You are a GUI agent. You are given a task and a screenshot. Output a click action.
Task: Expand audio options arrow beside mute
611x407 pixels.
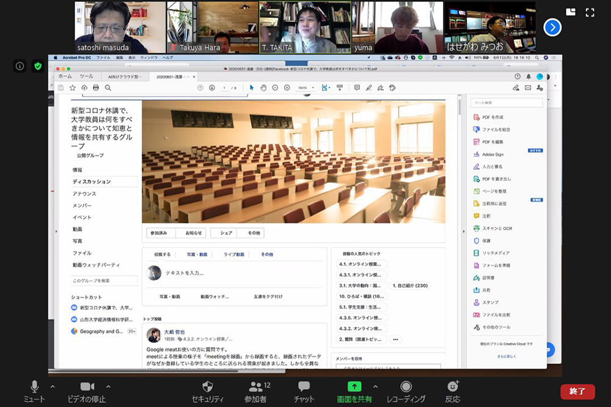click(x=53, y=387)
